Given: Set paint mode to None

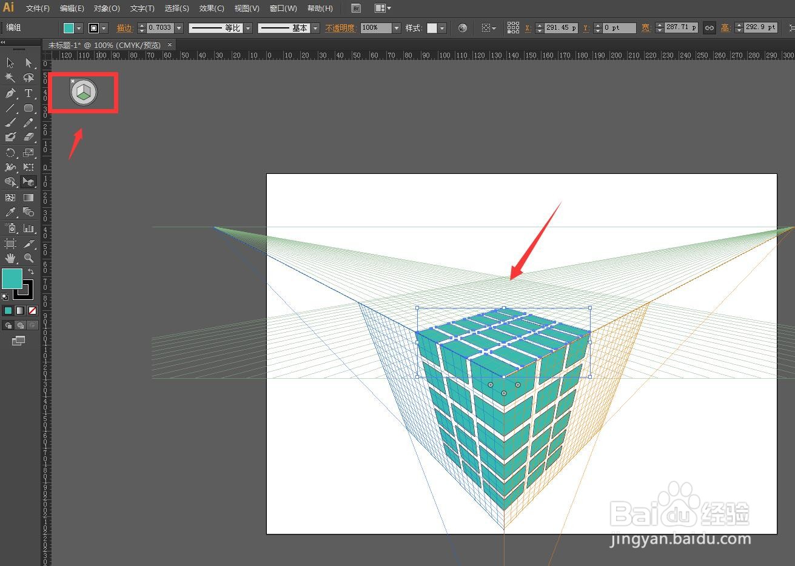Looking at the screenshot, I should coord(33,310).
